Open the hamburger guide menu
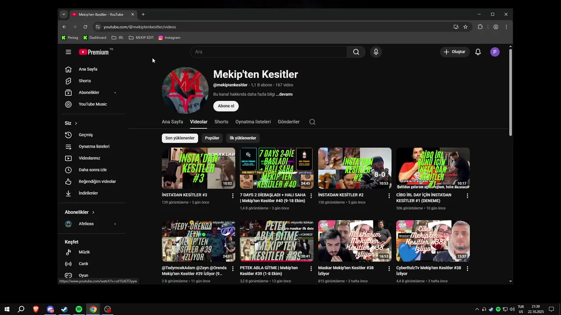 (68, 52)
